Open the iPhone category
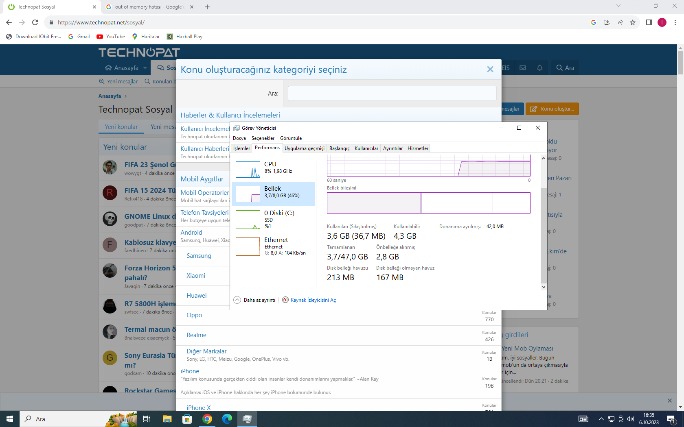Image resolution: width=684 pixels, height=427 pixels. (x=190, y=371)
